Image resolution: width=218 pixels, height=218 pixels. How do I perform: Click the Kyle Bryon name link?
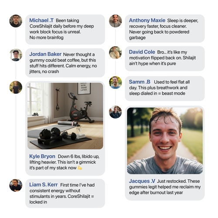(x=42, y=157)
